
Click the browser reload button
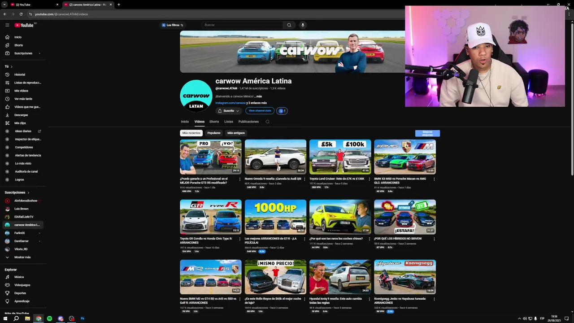click(21, 14)
